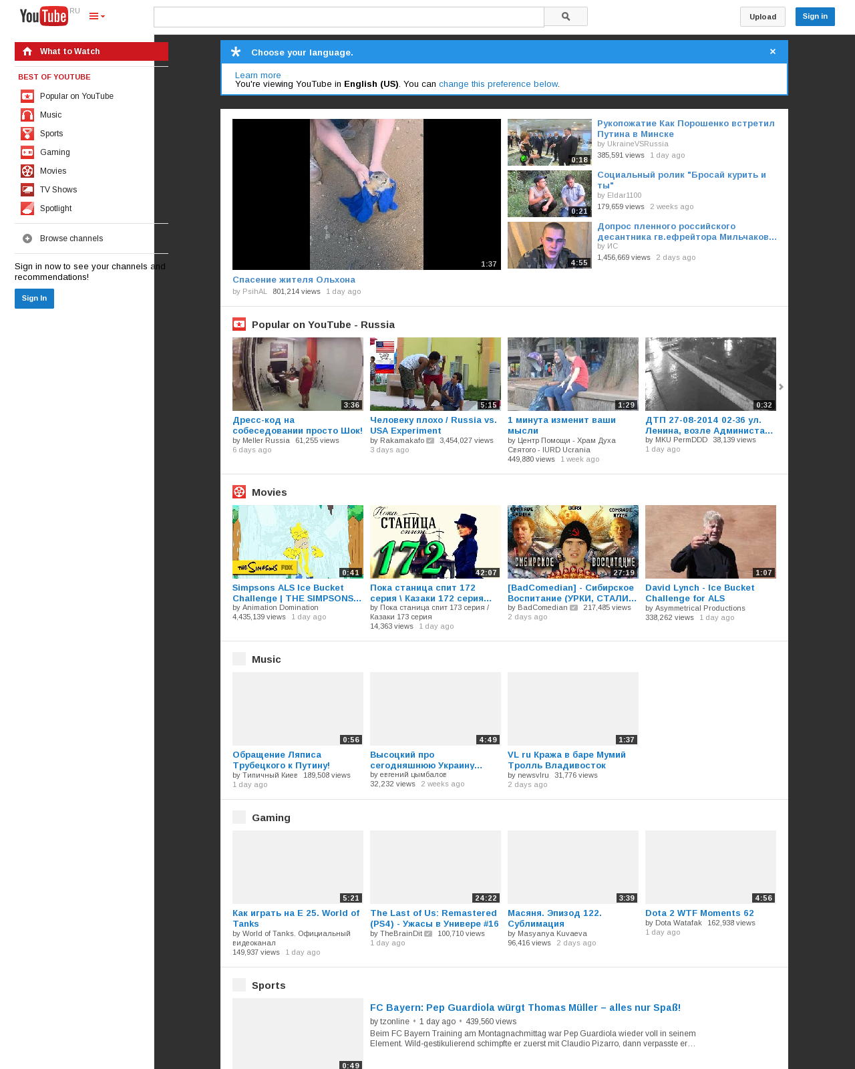The width and height of the screenshot is (855, 1069).
Task: Click verified badge next to Rakamakafo
Action: (x=430, y=441)
